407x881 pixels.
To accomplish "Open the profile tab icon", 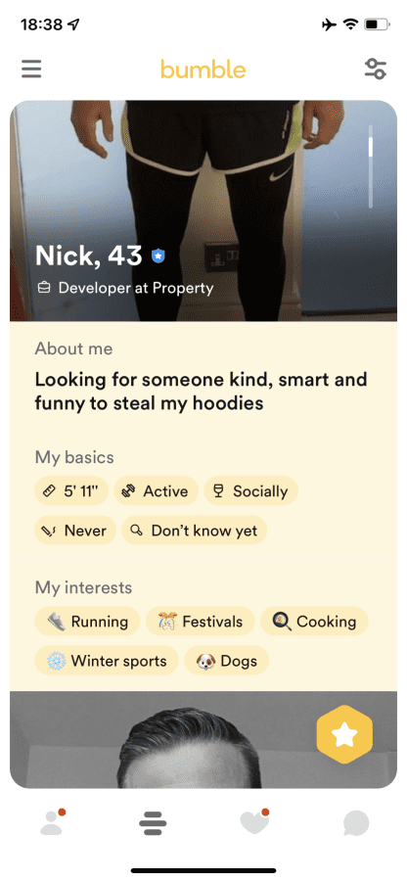I will point(53,822).
